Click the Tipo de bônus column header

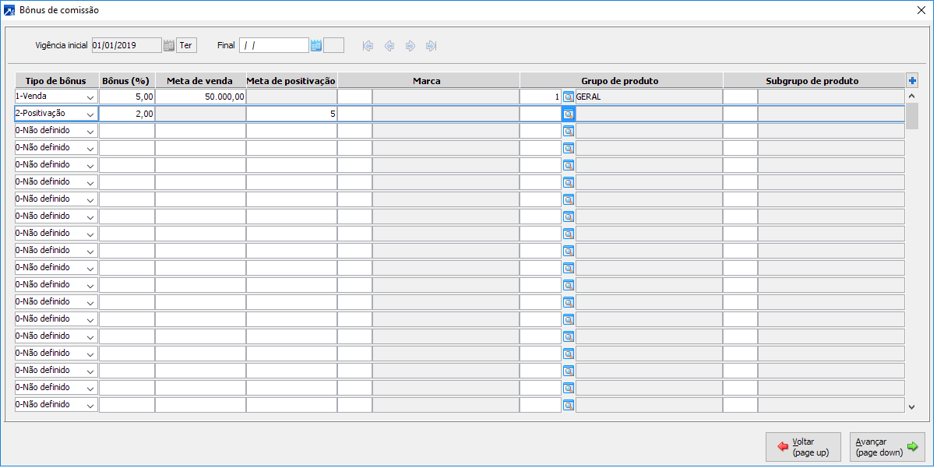point(57,80)
